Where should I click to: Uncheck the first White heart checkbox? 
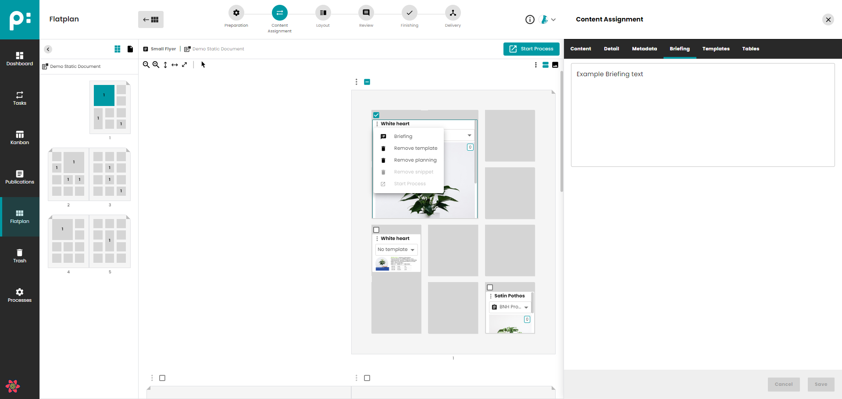pyautogui.click(x=376, y=115)
